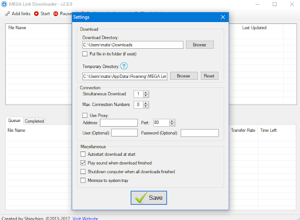Click the MEGA Link Downloader app icon
This screenshot has height=220, width=300.
(x=4, y=4)
